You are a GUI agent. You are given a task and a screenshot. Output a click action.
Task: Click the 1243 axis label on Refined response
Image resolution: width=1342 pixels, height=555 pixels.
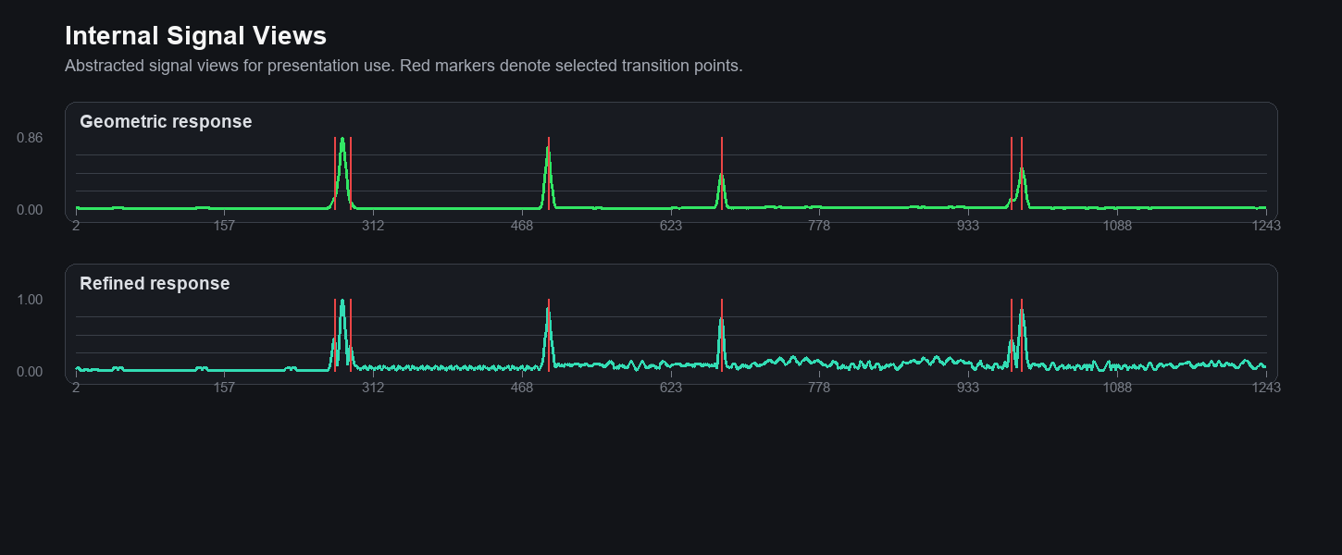pos(1265,387)
